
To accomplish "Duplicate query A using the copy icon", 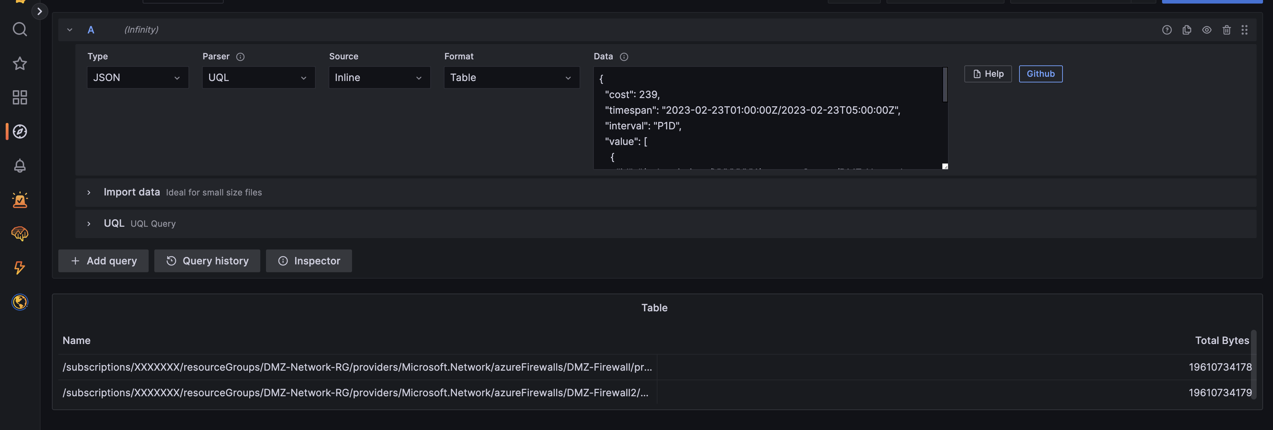I will [x=1187, y=29].
